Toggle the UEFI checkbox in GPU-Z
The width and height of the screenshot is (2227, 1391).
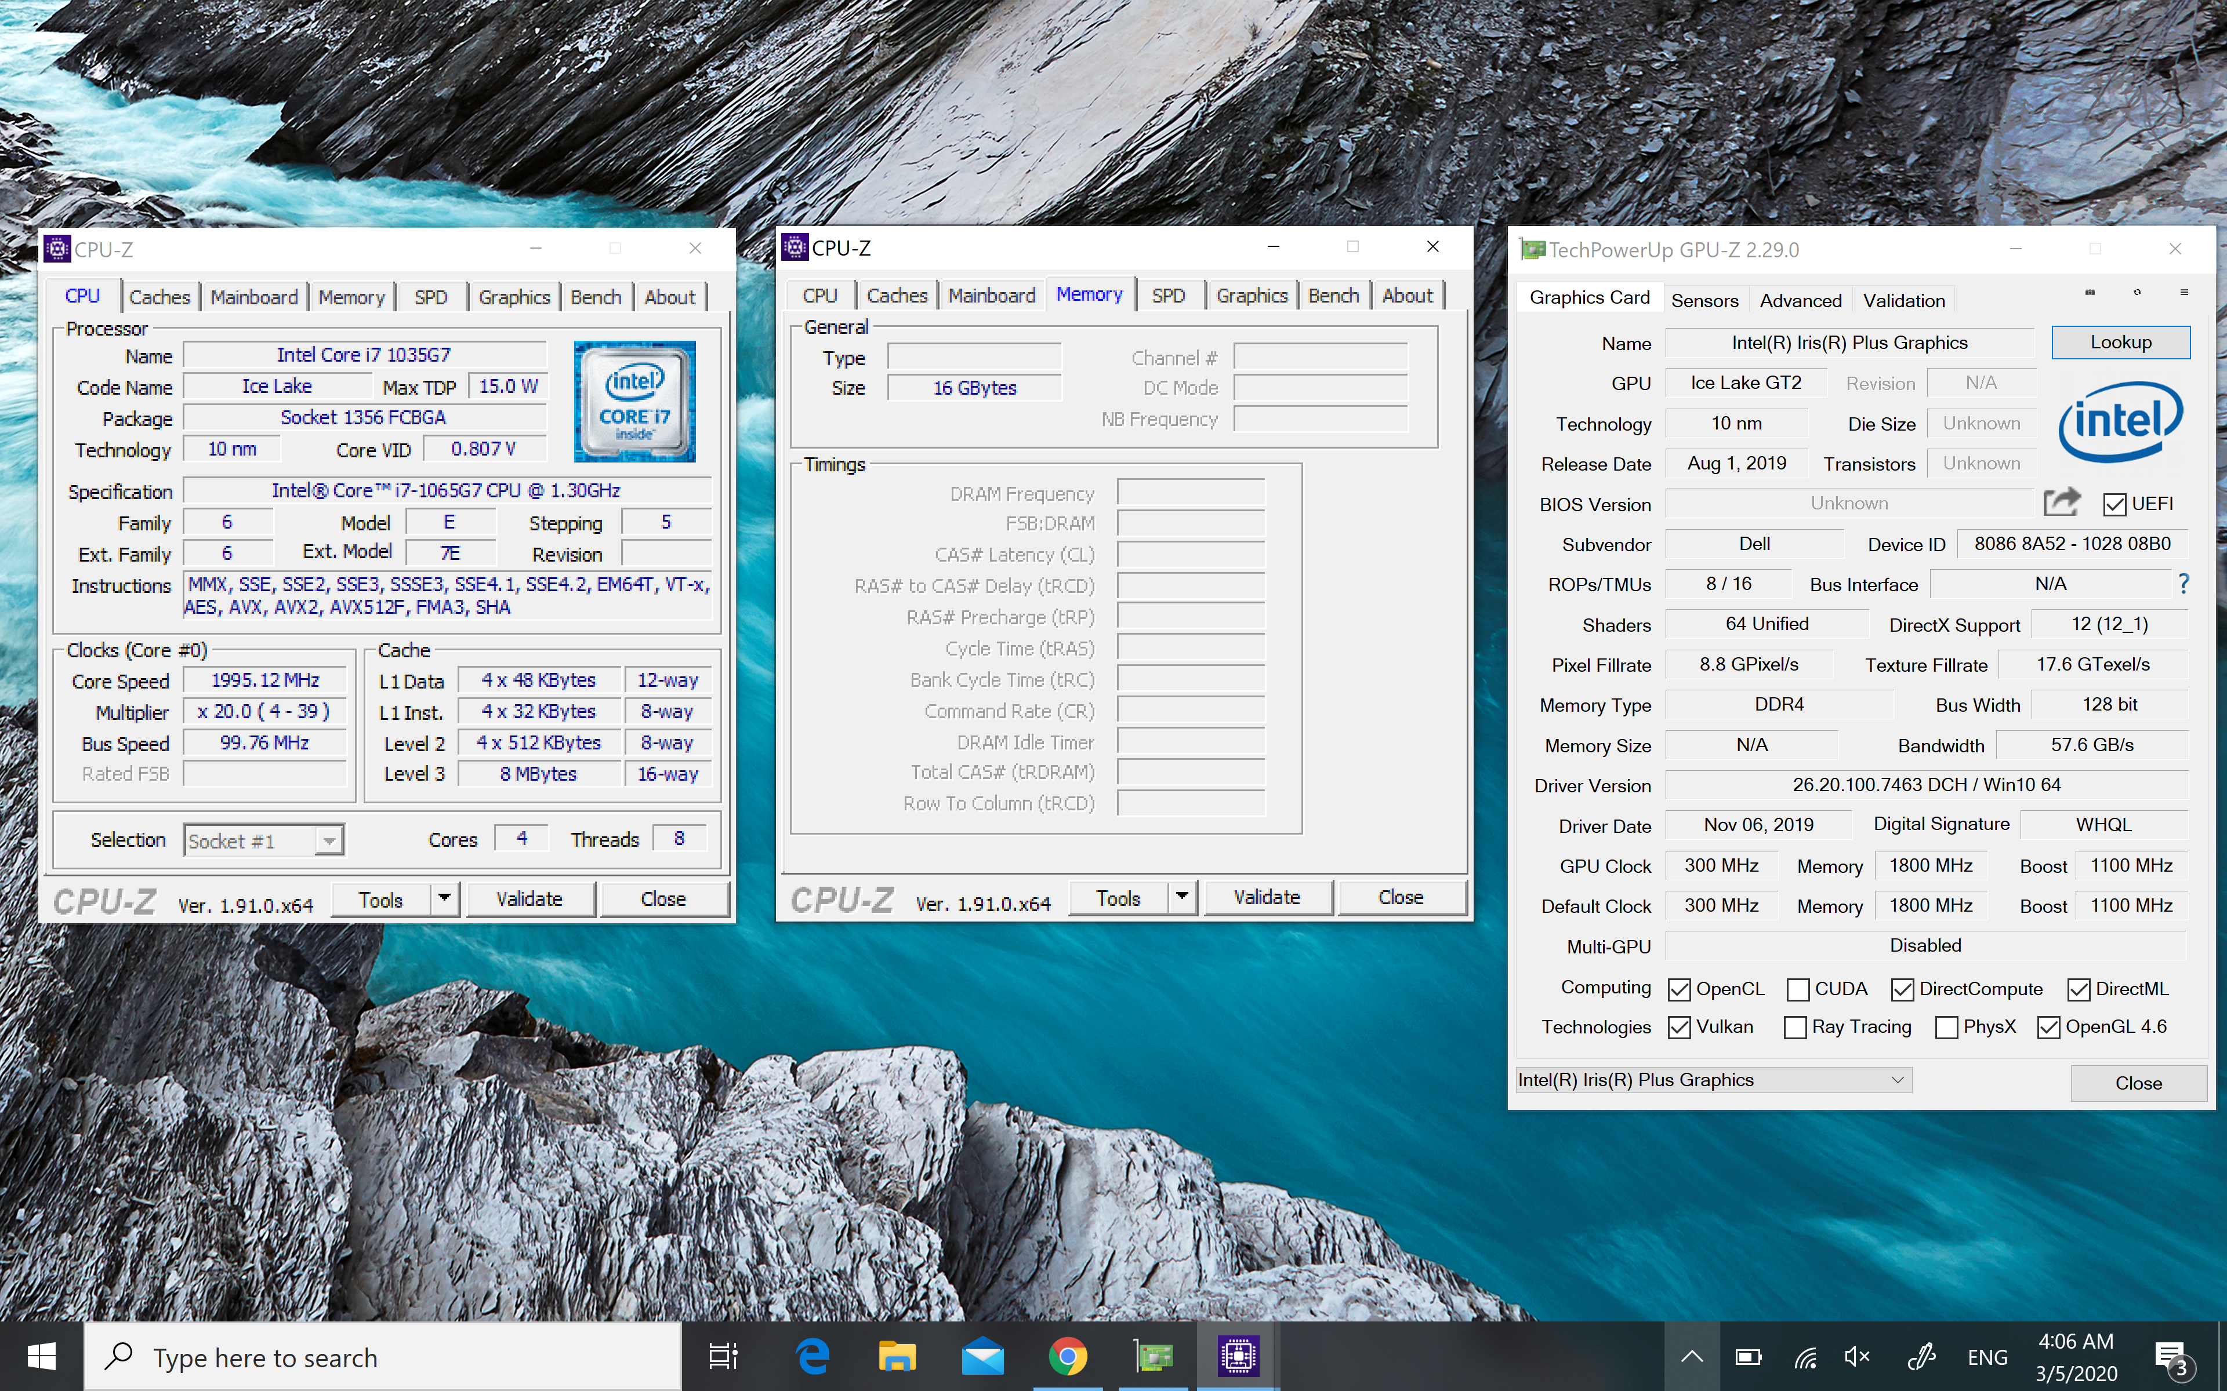[x=2114, y=504]
